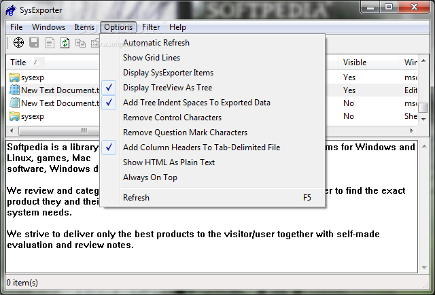Enable Display SysExporter Items
This screenshot has height=295, width=435.
pos(212,73)
